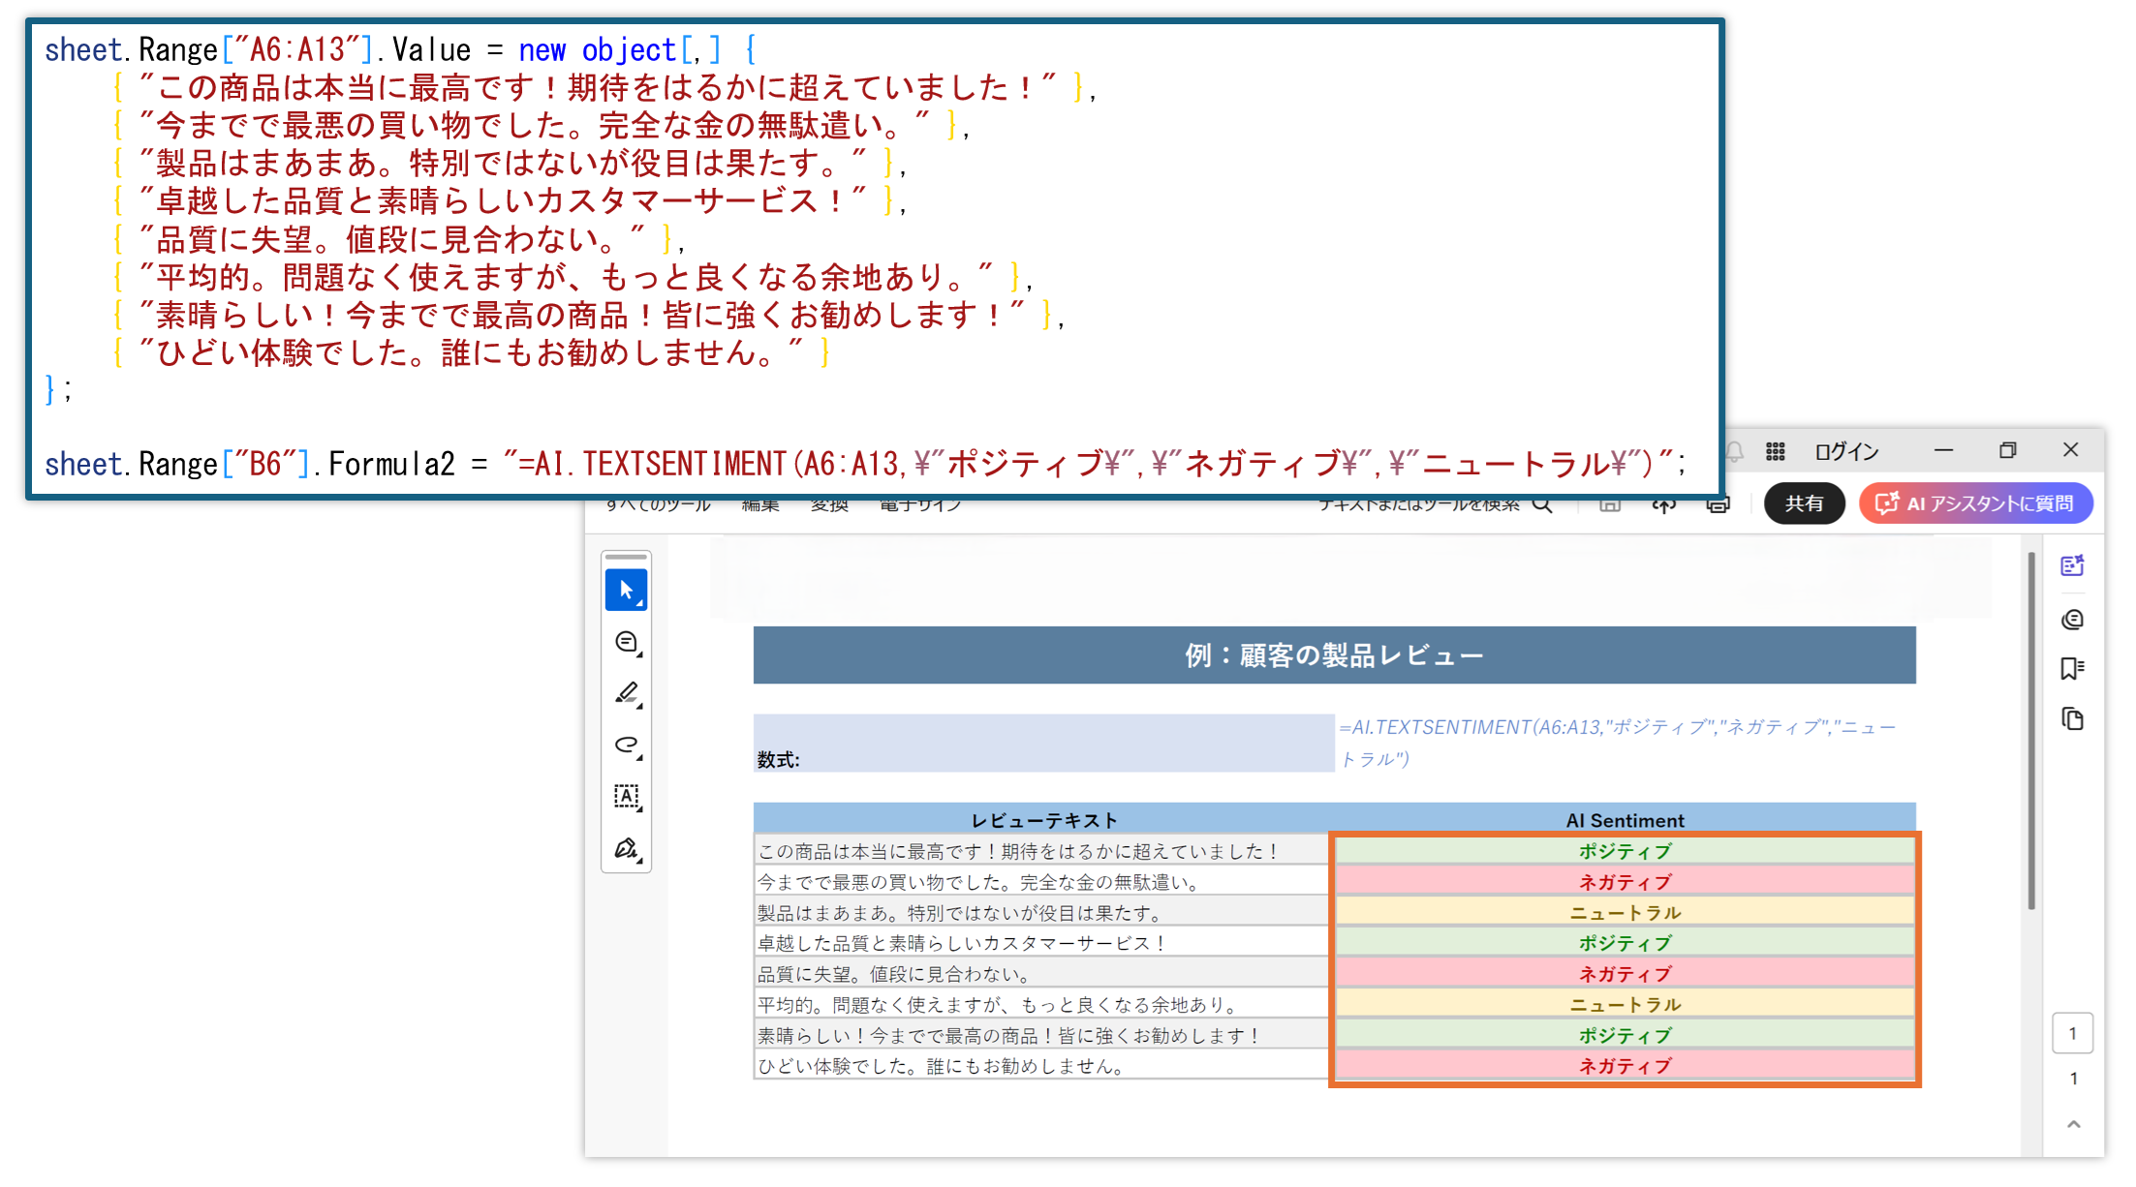
Task: Click review 'ひどい体験でした。' row
Action: [1041, 1066]
